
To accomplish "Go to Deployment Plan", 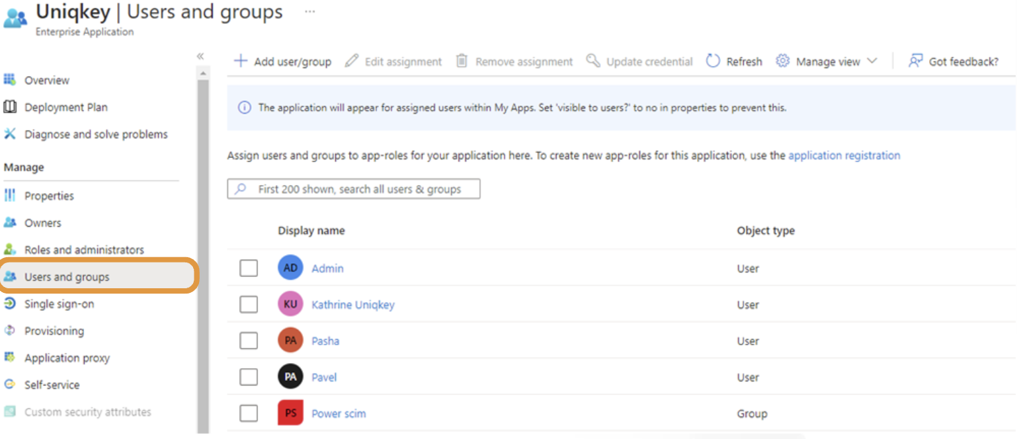I will point(66,107).
